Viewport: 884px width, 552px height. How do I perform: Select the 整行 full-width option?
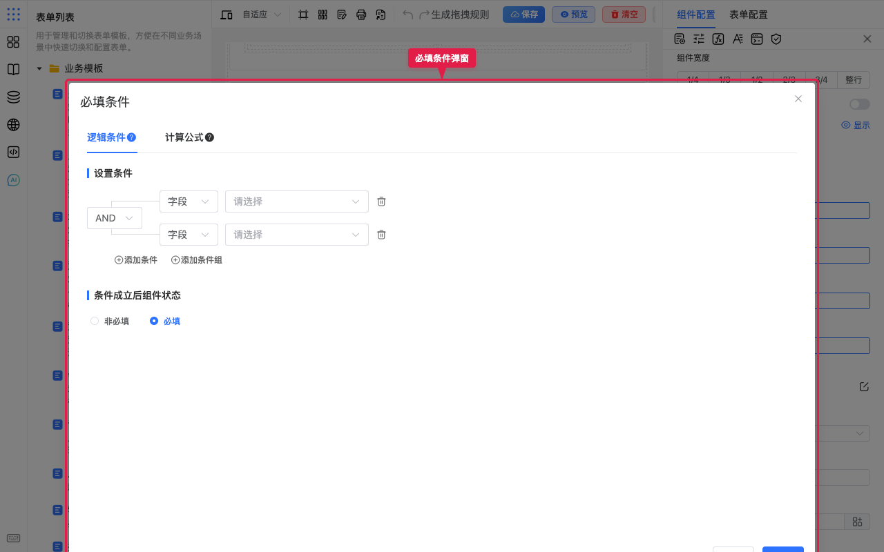click(x=854, y=80)
